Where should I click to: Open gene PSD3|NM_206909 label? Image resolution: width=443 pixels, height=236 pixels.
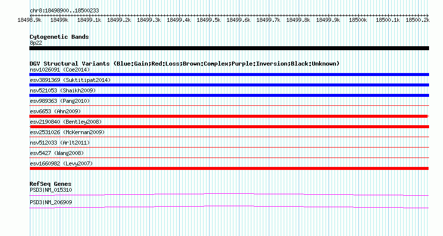51,202
